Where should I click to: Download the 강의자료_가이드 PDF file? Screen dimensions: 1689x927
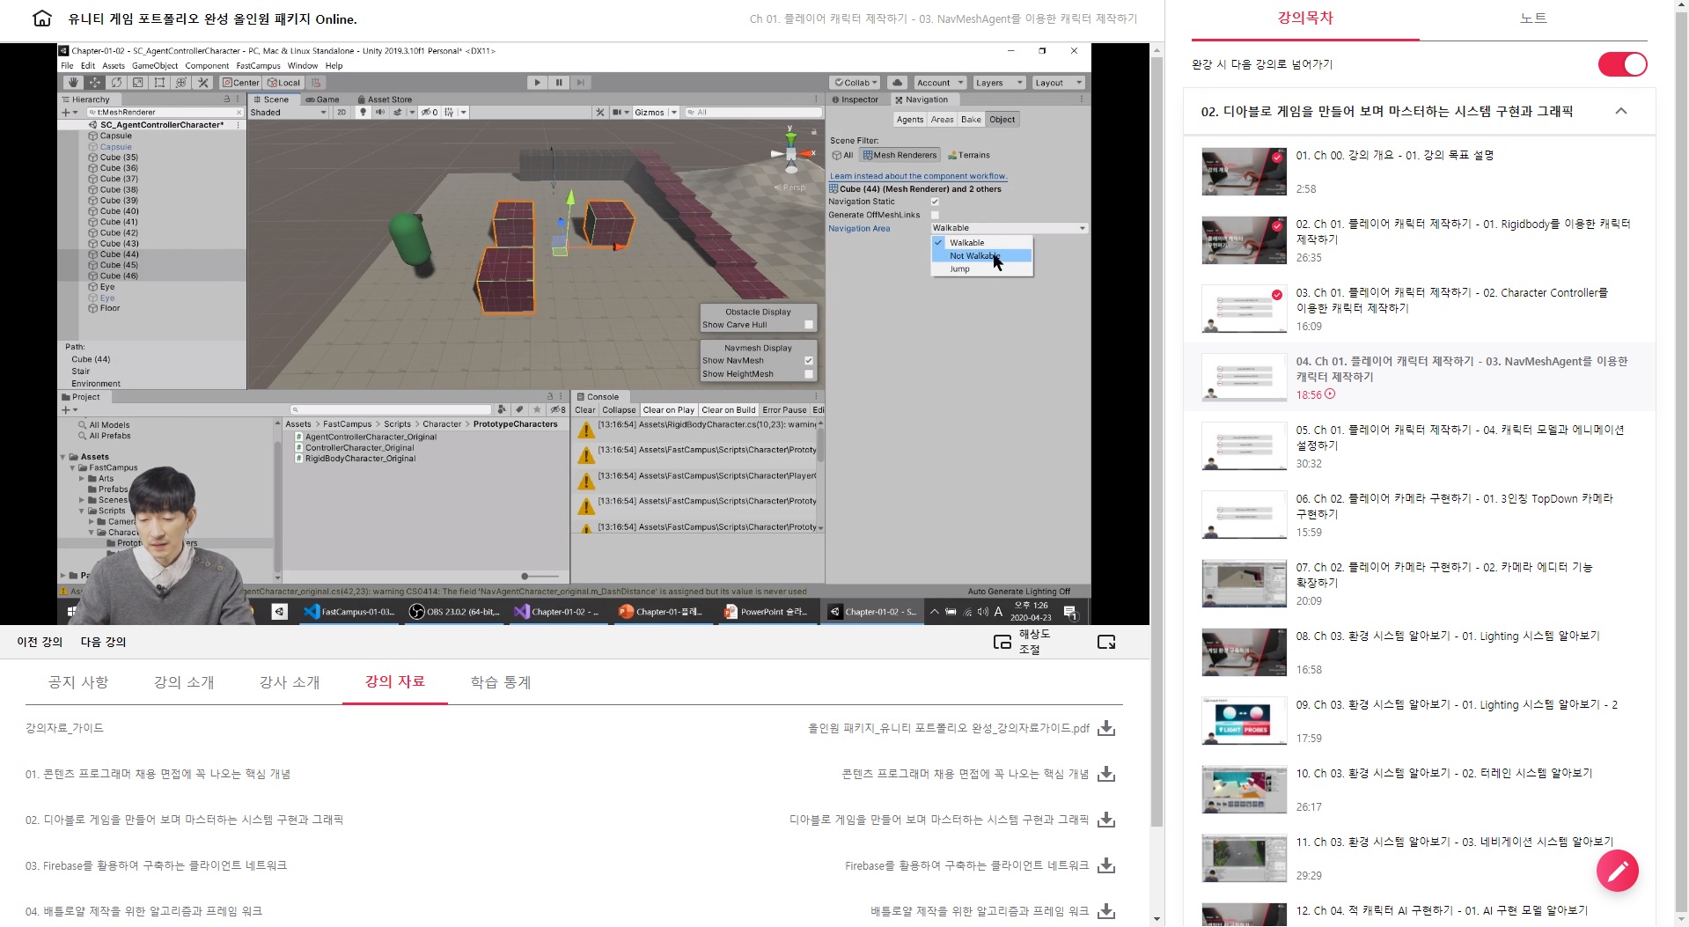[1107, 728]
